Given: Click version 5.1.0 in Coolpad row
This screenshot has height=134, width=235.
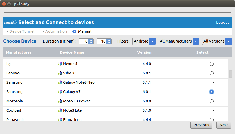Looking at the screenshot, I should [147, 110].
